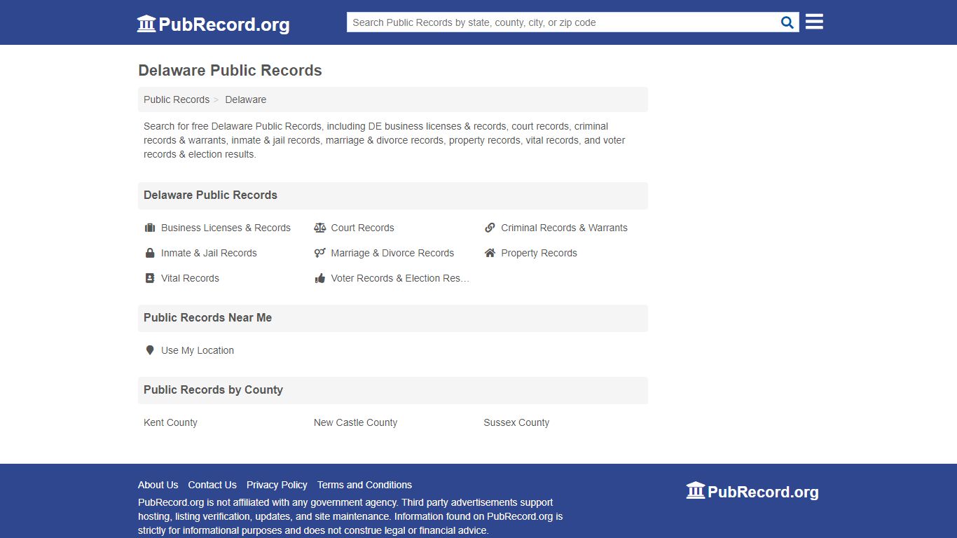Go to Public Records breadcrumb
Image resolution: width=957 pixels, height=538 pixels.
[177, 99]
